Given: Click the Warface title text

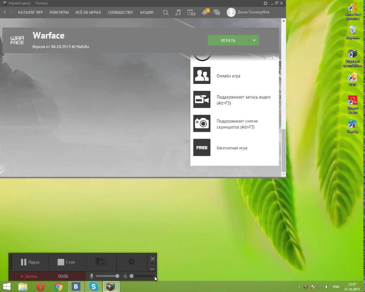Looking at the screenshot, I should pyautogui.click(x=48, y=36).
